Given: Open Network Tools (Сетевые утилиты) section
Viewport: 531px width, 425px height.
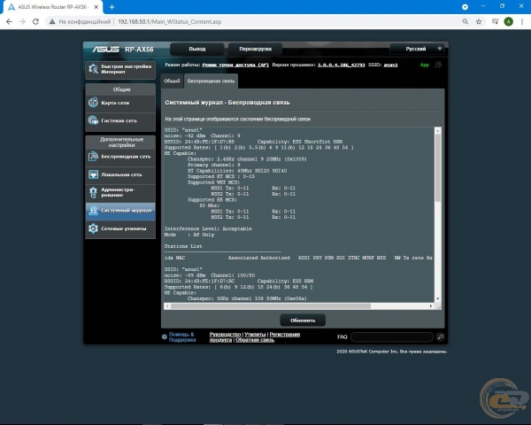Looking at the screenshot, I should pyautogui.click(x=120, y=228).
